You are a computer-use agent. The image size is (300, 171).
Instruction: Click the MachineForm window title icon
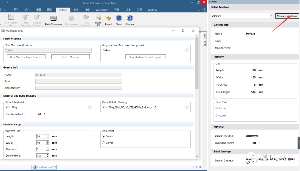(3, 31)
